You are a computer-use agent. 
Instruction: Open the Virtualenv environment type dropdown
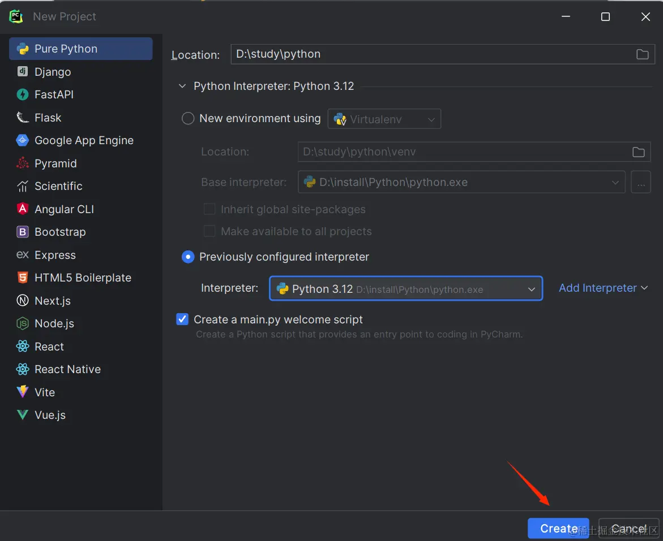pyautogui.click(x=384, y=119)
